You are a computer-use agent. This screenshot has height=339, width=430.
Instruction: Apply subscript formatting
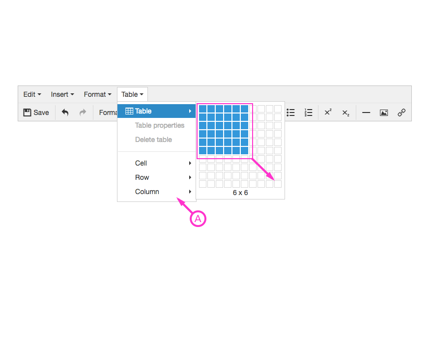(x=345, y=113)
